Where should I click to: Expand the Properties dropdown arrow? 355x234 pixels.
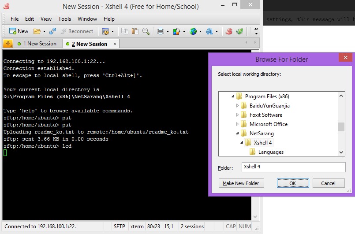(113, 31)
